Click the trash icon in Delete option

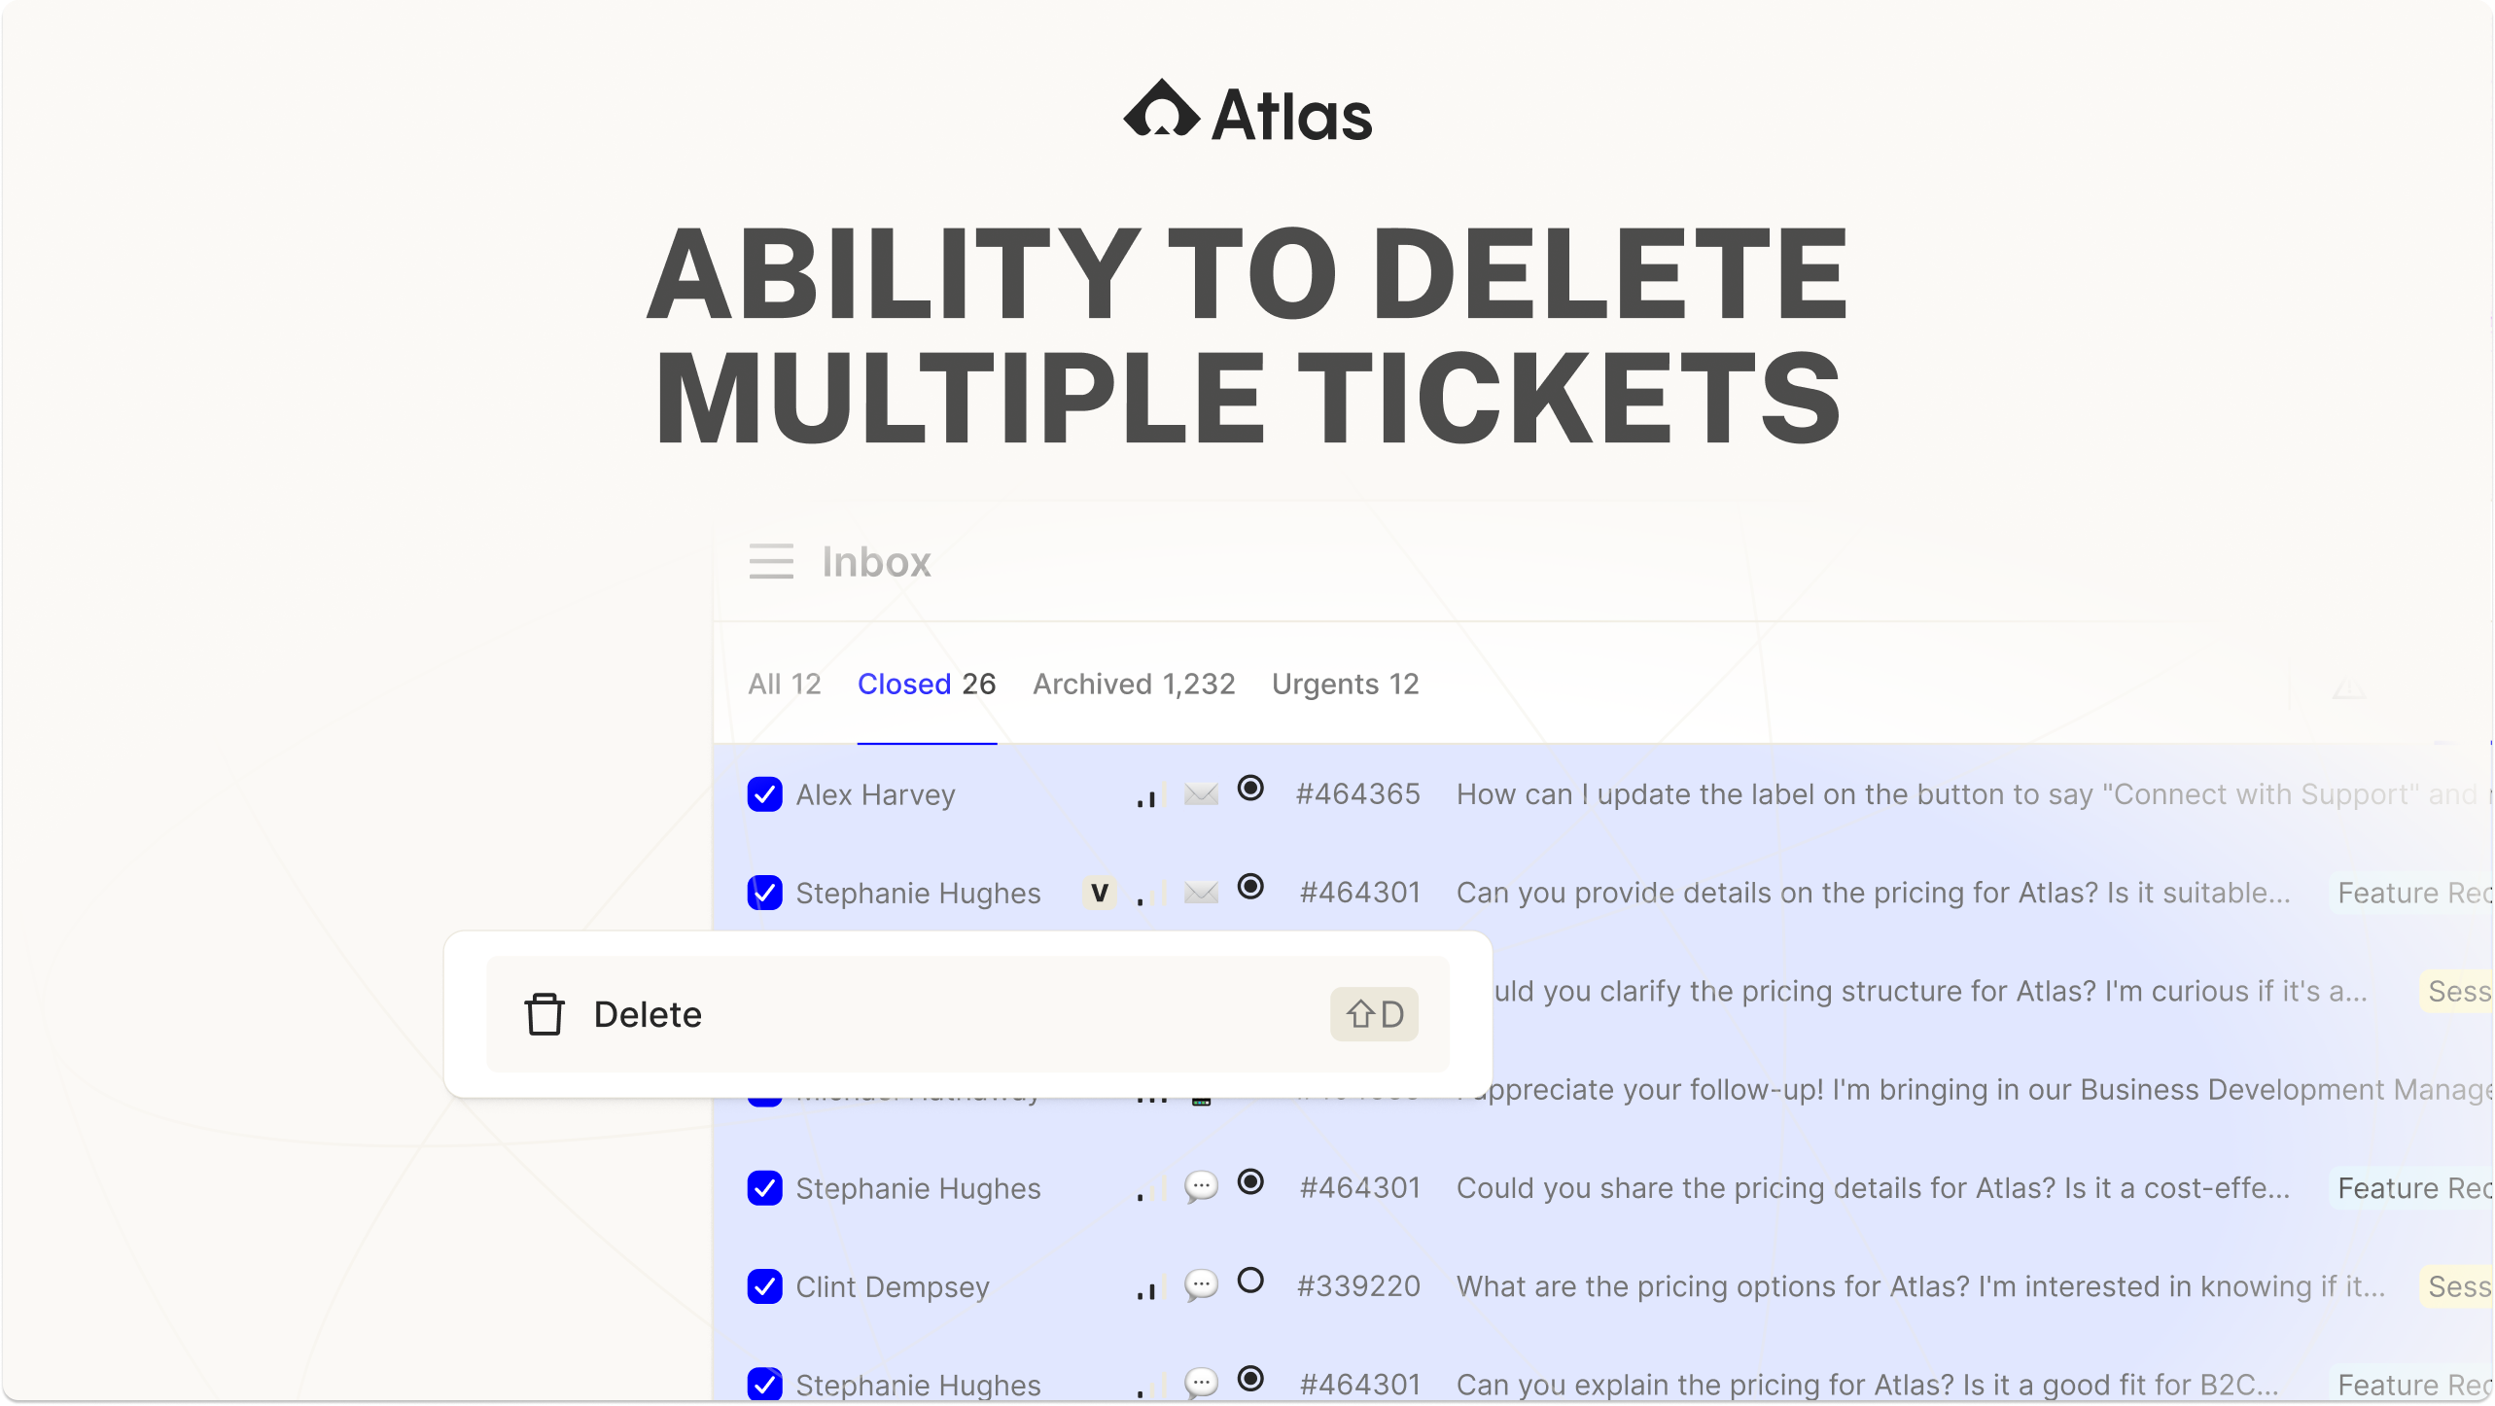[x=545, y=1014]
